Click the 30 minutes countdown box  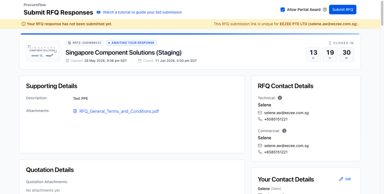tap(347, 54)
